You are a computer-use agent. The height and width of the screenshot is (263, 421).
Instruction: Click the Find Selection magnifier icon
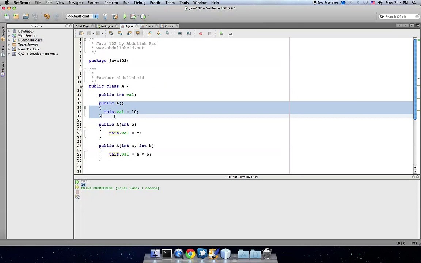coord(111,34)
